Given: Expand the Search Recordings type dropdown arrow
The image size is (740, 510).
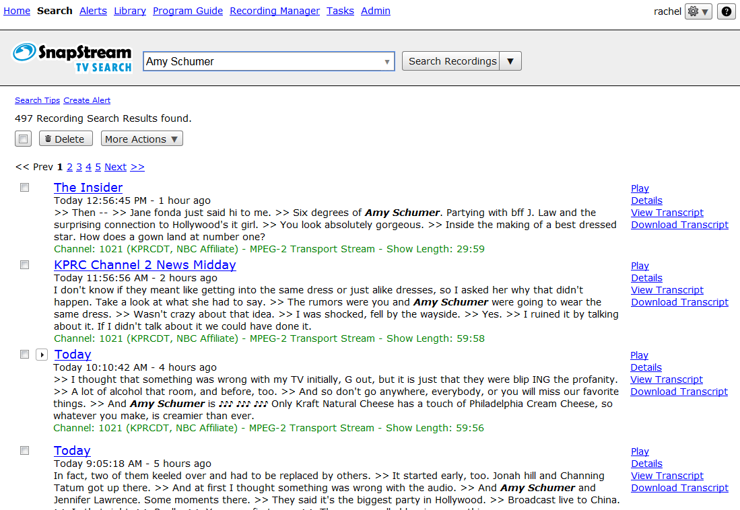Looking at the screenshot, I should click(x=510, y=61).
